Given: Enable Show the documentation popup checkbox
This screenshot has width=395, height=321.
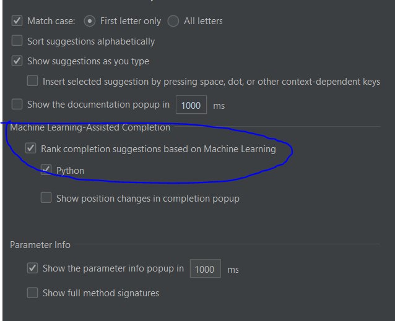Looking at the screenshot, I should [x=17, y=105].
